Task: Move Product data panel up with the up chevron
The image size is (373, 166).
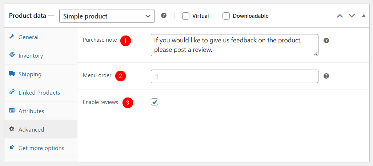Action: (x=340, y=16)
